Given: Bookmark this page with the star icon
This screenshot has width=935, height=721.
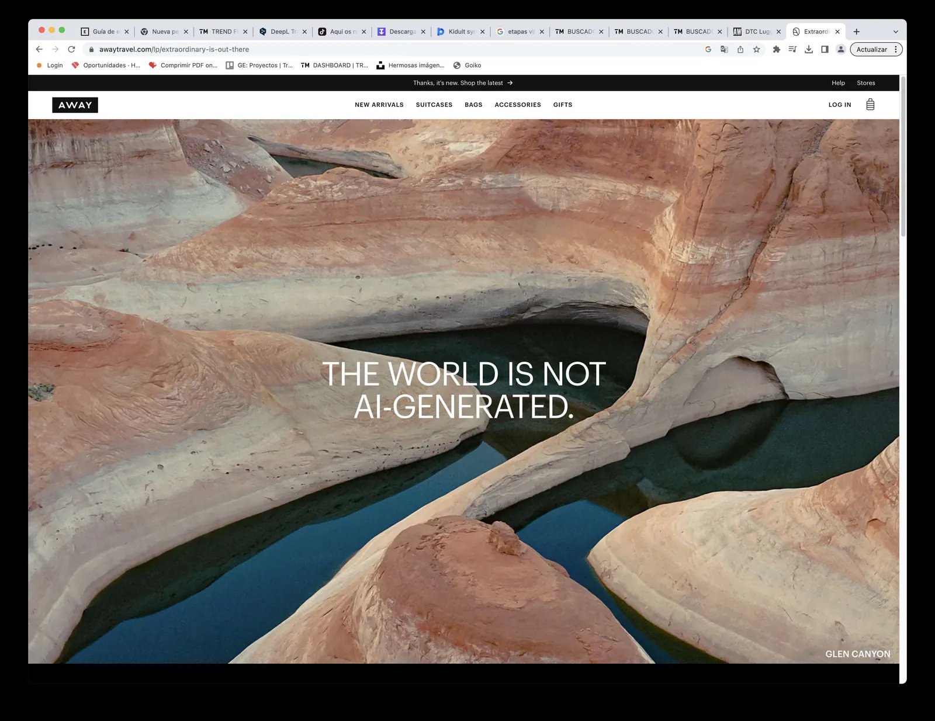Looking at the screenshot, I should [x=757, y=49].
